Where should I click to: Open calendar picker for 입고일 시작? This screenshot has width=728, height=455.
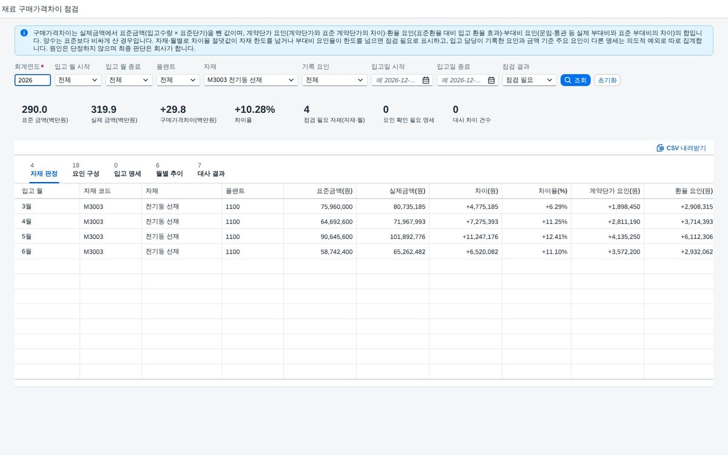[x=426, y=80]
